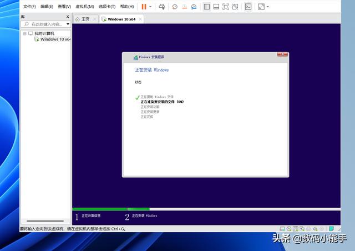Open the 编辑(E) menu
The width and height of the screenshot is (355, 251).
(x=47, y=7)
